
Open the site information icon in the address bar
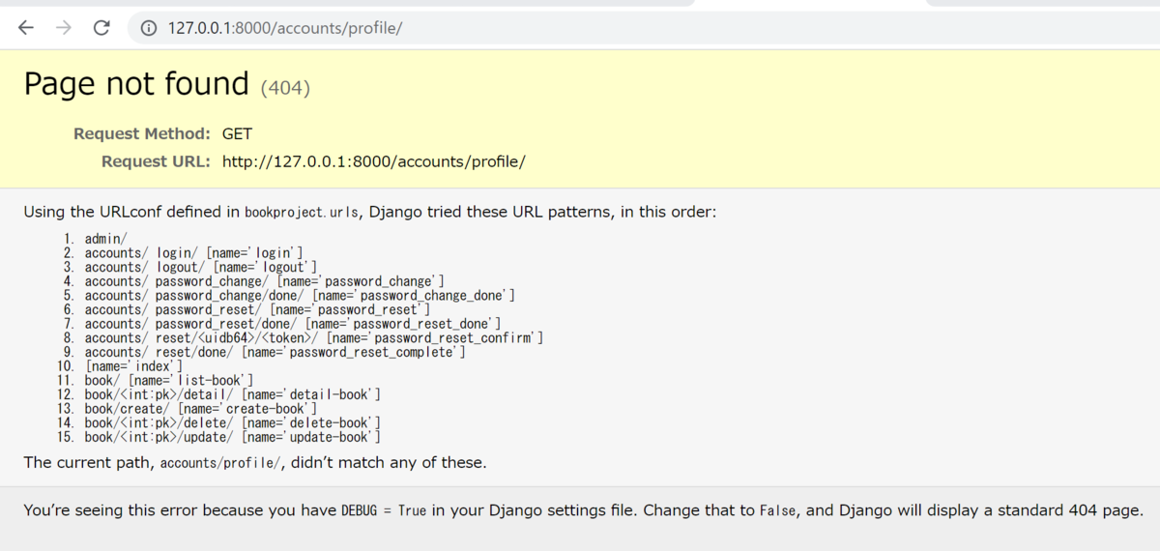click(x=149, y=28)
